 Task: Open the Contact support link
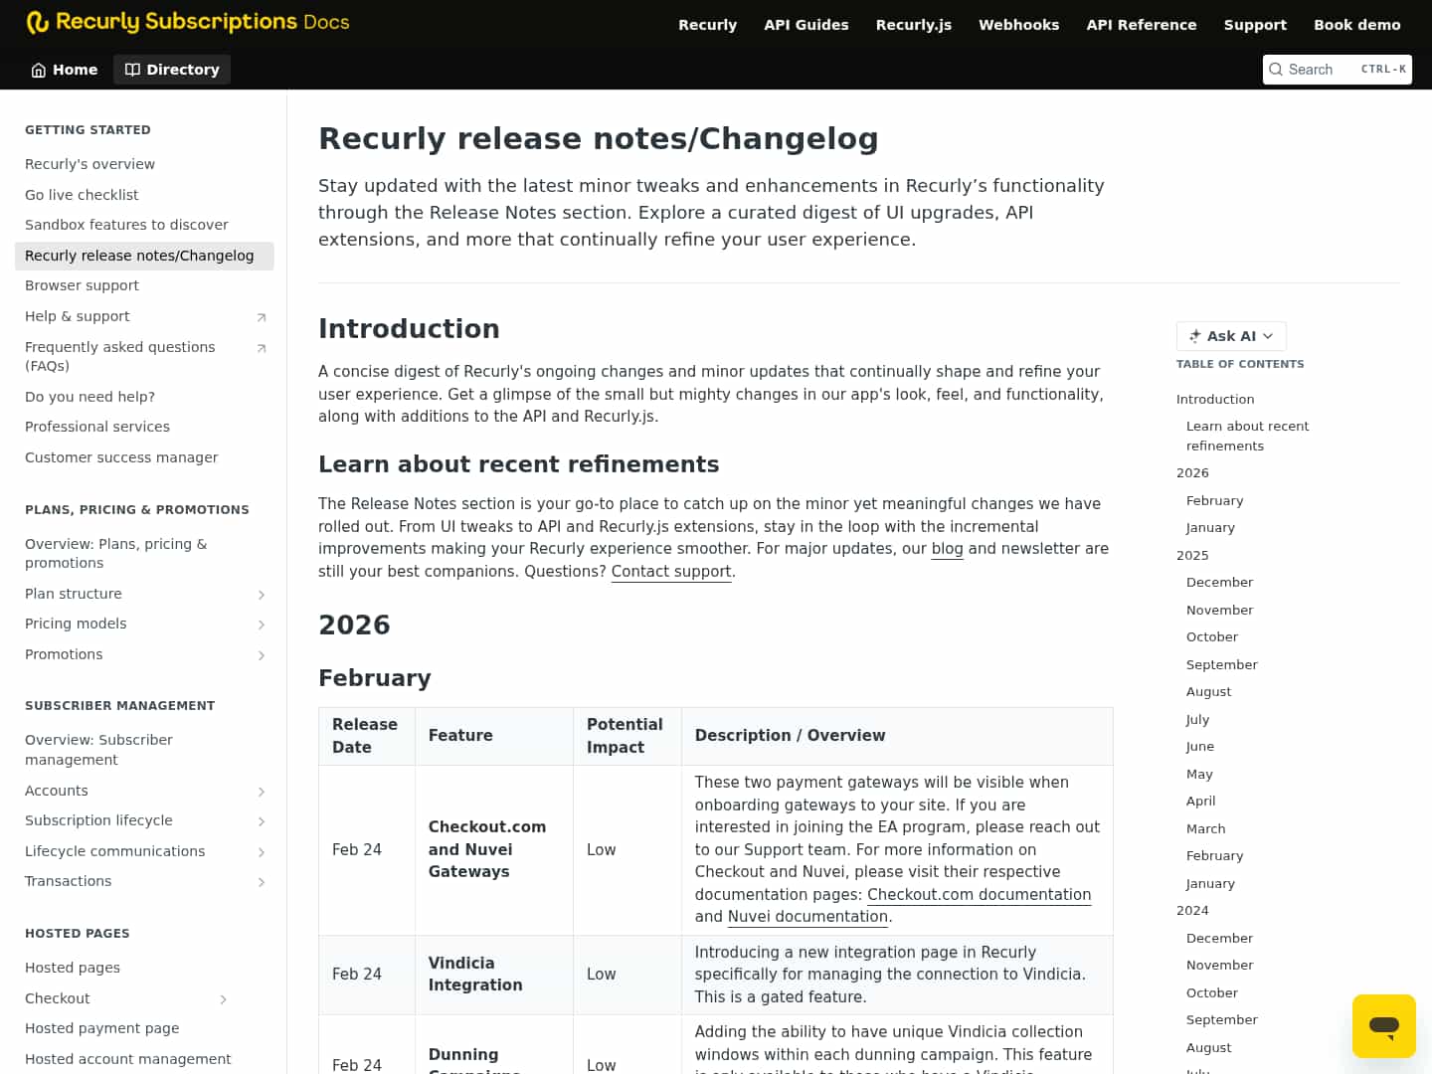click(670, 571)
